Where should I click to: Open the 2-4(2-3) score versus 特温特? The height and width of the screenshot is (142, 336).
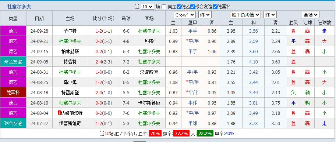coord(104,62)
